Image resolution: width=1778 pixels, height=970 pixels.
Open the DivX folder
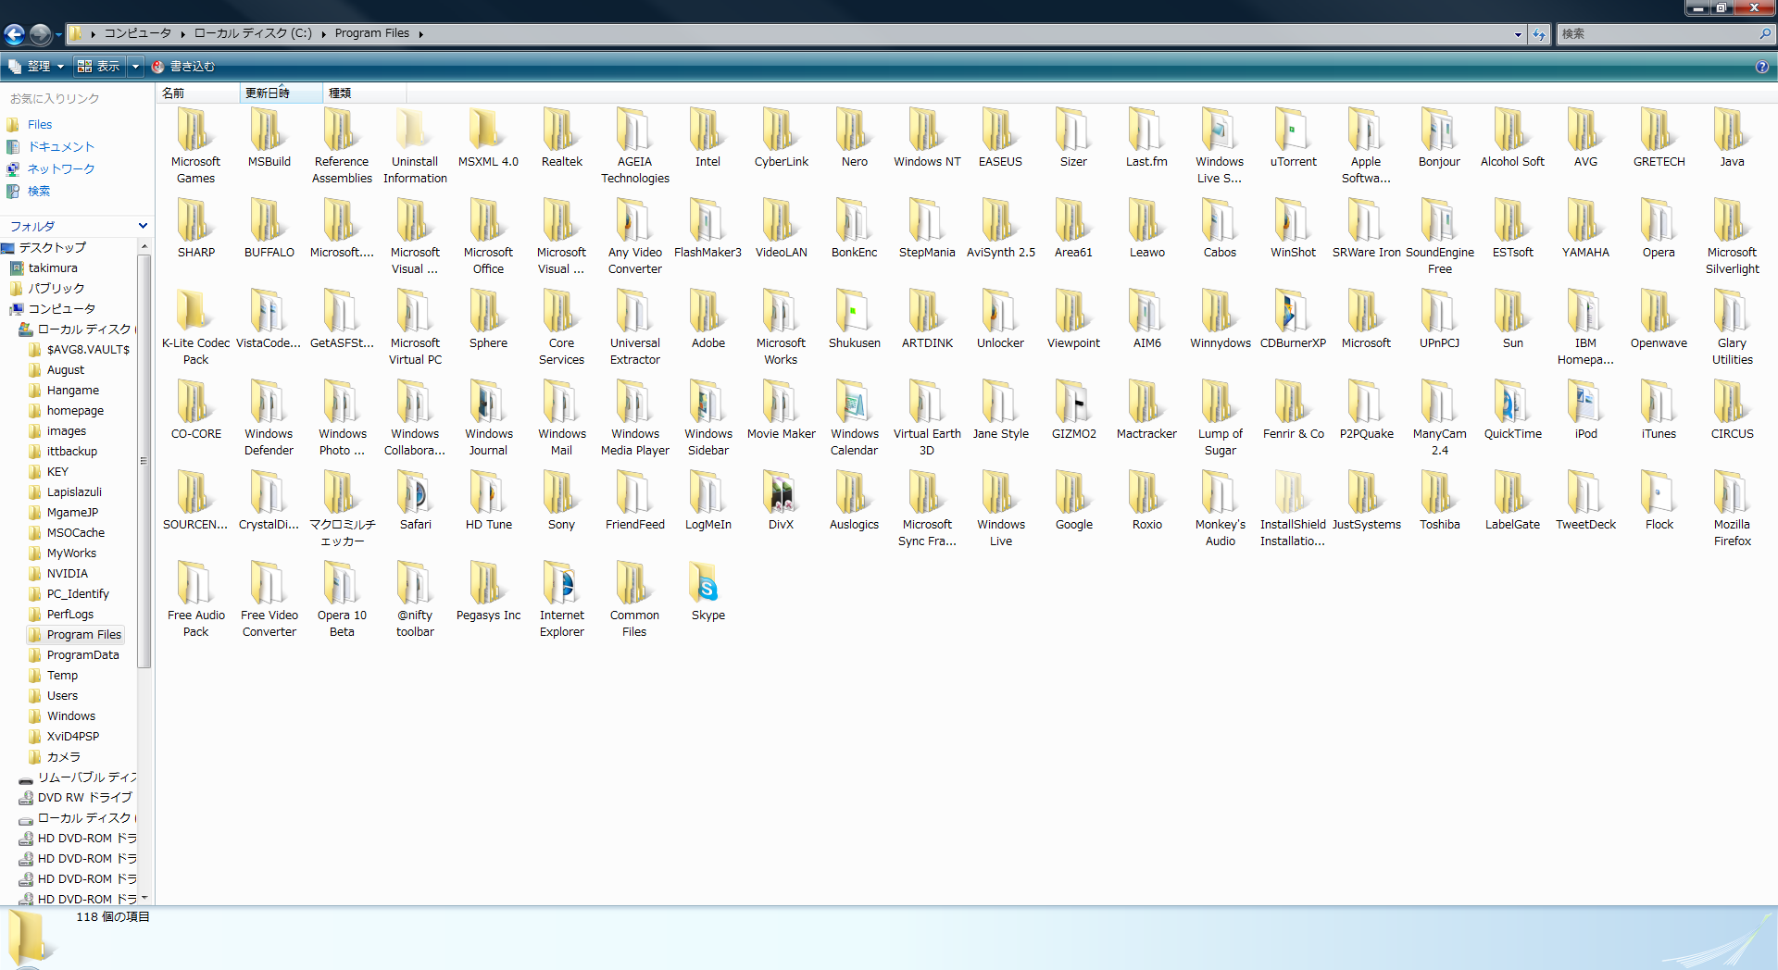click(781, 501)
